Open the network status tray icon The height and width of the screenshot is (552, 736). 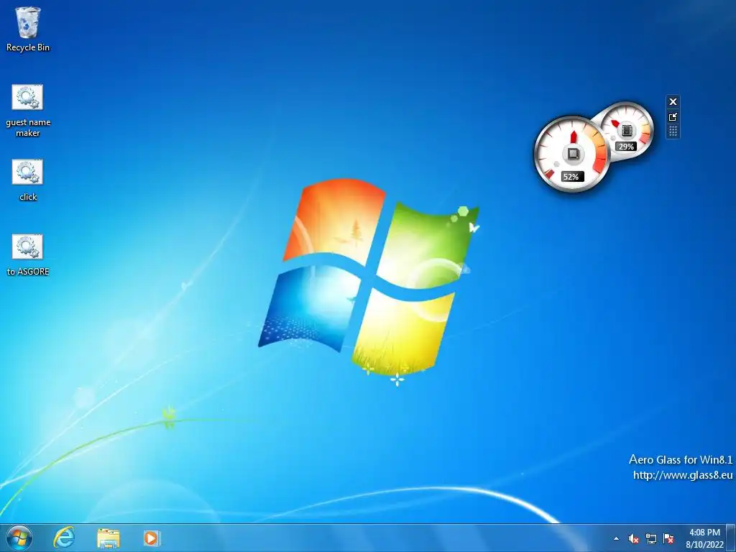(x=651, y=539)
